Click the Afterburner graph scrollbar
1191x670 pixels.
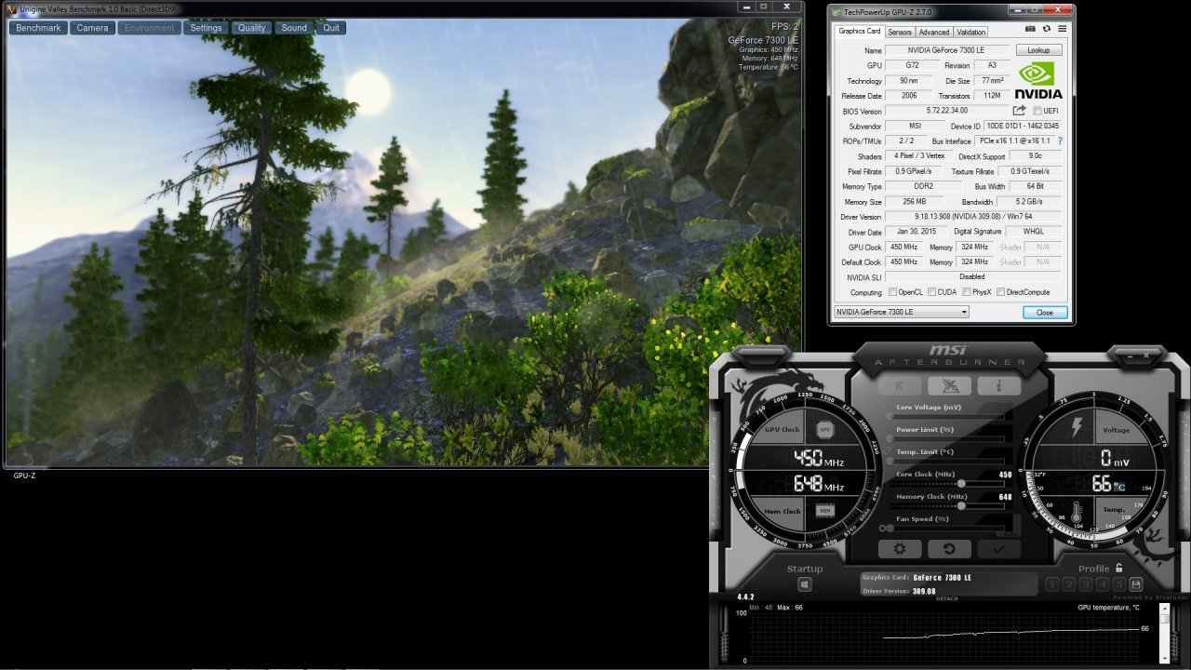pos(1163,633)
